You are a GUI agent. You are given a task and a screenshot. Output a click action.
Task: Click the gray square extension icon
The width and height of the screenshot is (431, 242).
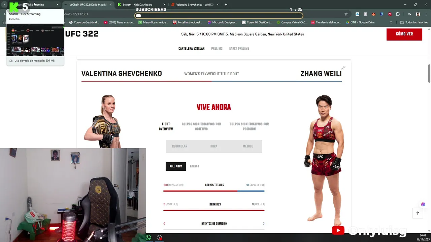coord(365,14)
